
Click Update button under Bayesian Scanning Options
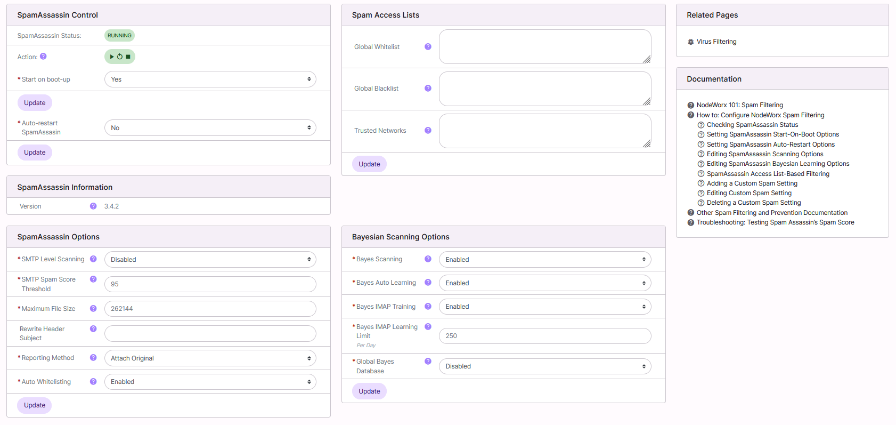[x=369, y=391]
